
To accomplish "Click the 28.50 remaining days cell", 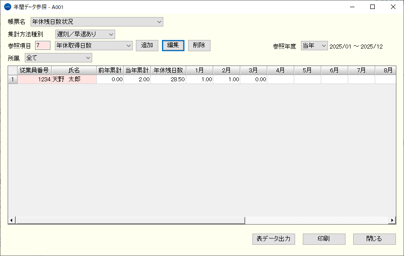I will pyautogui.click(x=168, y=79).
